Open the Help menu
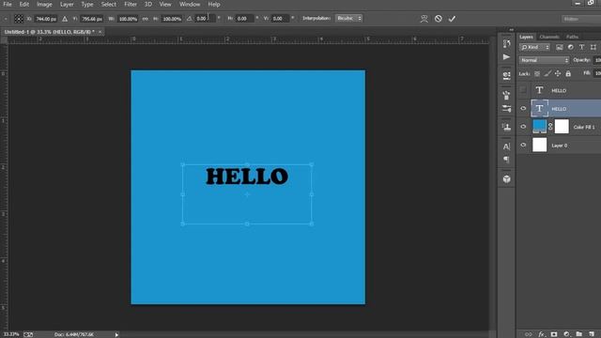 pyautogui.click(x=214, y=5)
